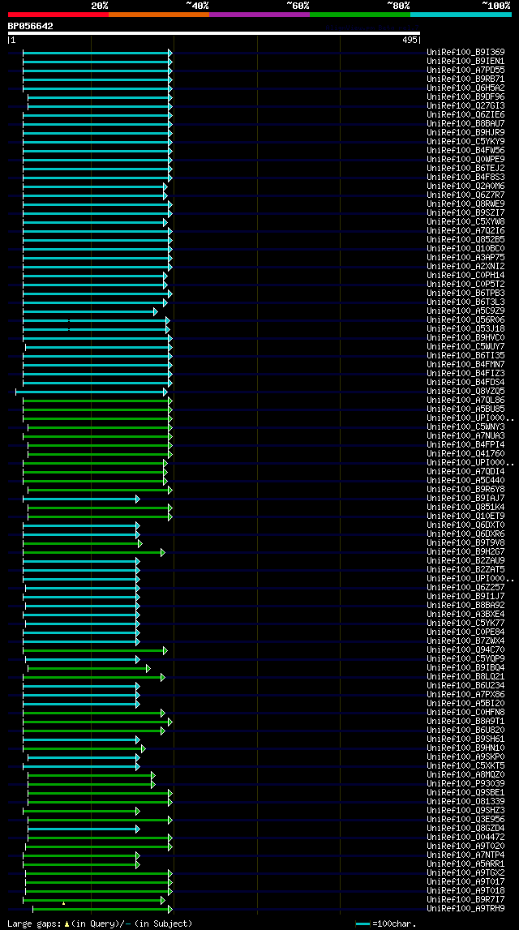
Task: Click the UniRef100_B9R7I7 label
Action: point(465,900)
